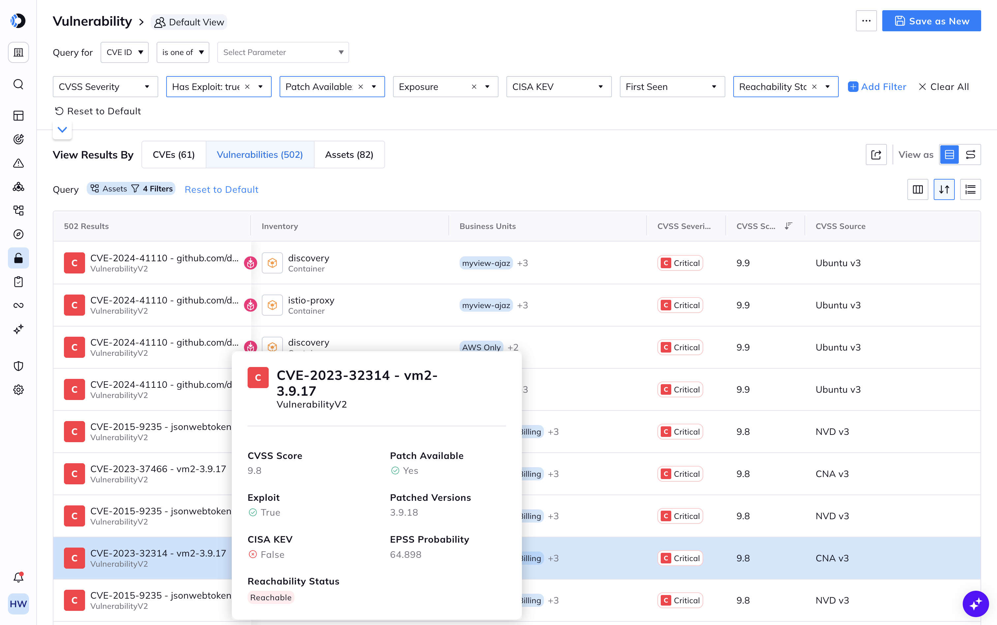Open the hierarchy tree icon in sidebar

pyautogui.click(x=18, y=211)
